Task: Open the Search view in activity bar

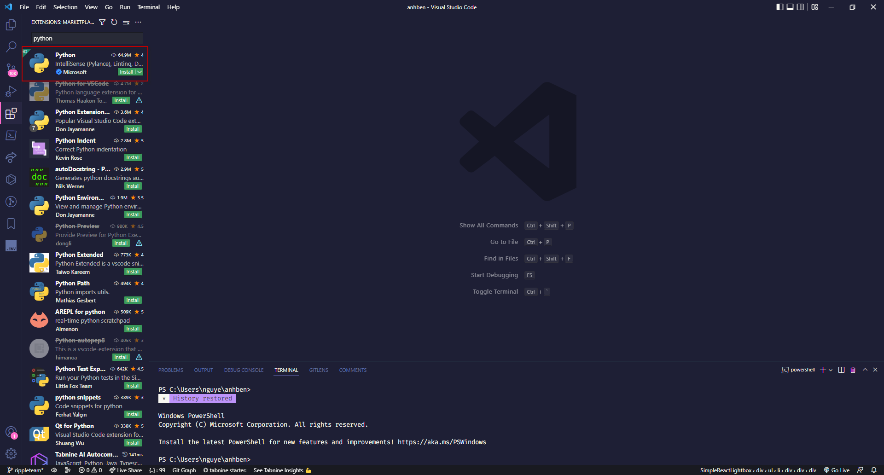Action: click(x=11, y=47)
